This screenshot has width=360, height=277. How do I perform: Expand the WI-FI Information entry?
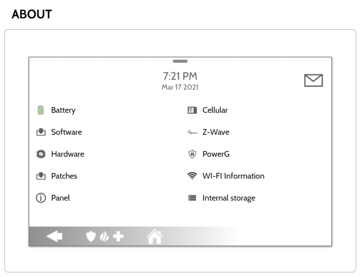click(x=233, y=176)
